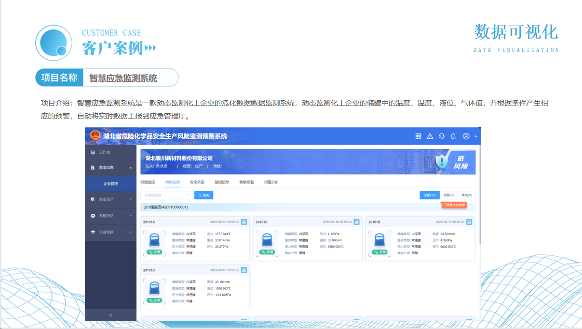Open the headset customer support icon
Image resolution: width=582 pixels, height=329 pixels.
441,136
